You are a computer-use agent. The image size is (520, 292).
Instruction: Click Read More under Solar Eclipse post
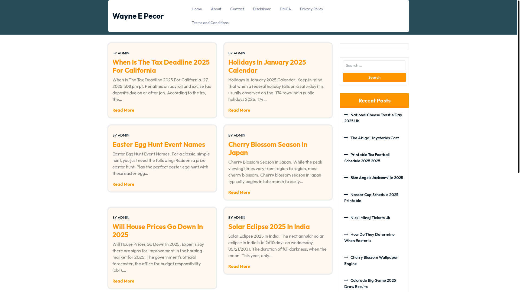[239, 266]
